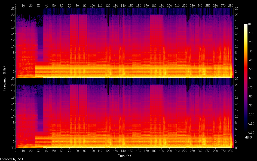Click the 150 tick on the bottom time axis
The height and width of the screenshot is (161, 257).
click(x=131, y=151)
